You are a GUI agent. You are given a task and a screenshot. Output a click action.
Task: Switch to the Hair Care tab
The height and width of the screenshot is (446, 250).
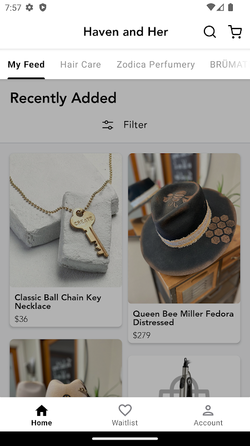coord(81,65)
